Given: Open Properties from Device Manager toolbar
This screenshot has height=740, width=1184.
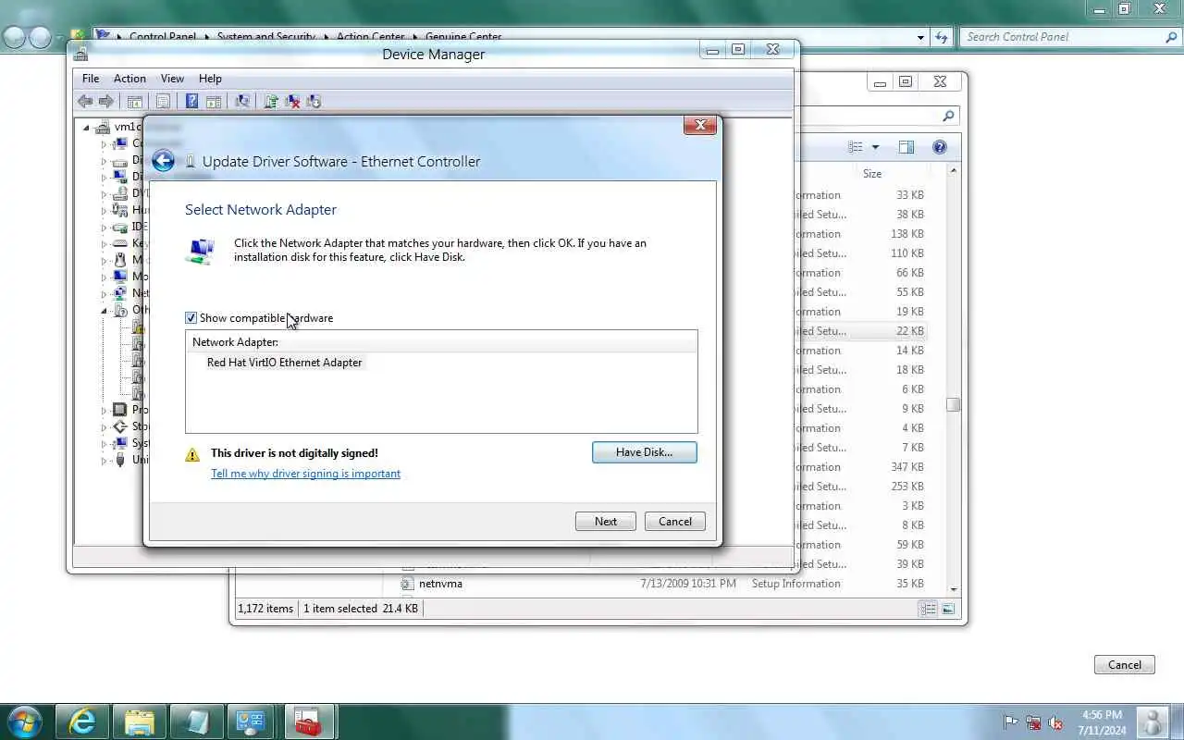Looking at the screenshot, I should pyautogui.click(x=163, y=102).
